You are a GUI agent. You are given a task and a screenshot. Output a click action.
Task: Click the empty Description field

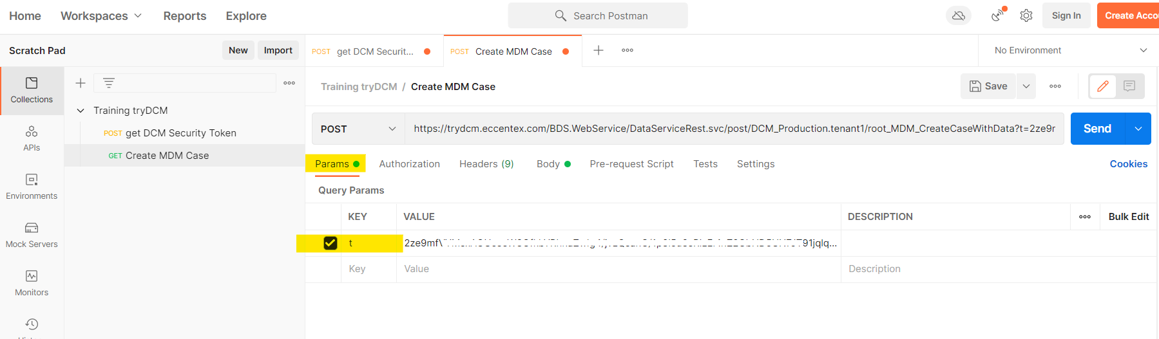point(999,269)
